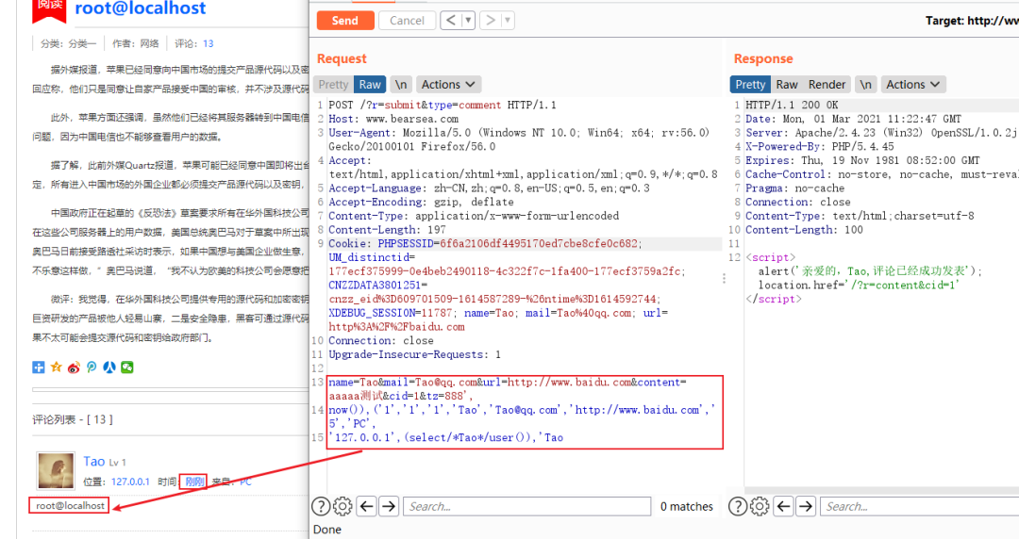Click the Pragma: no-cache response header

(794, 188)
